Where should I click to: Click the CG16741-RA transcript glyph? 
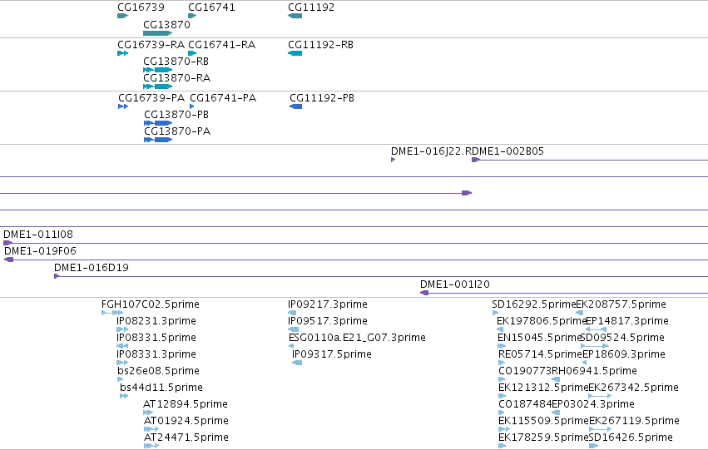pyautogui.click(x=192, y=53)
